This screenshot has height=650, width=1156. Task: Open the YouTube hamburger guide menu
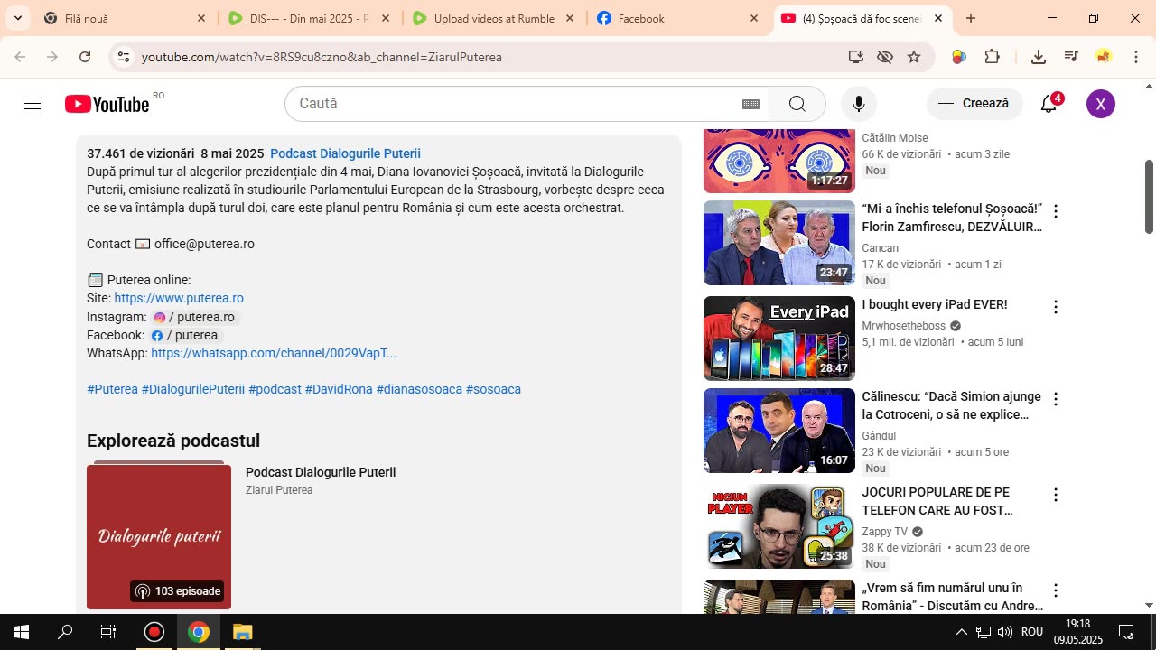coord(33,104)
